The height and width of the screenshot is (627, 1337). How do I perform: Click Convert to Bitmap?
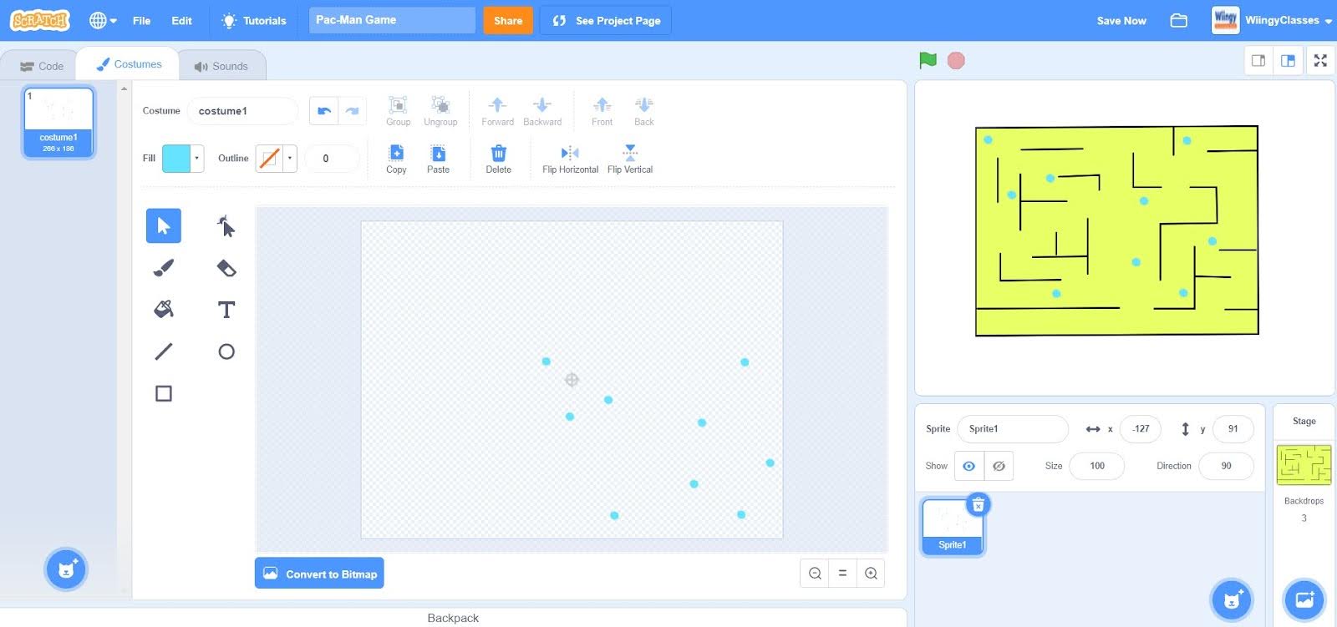319,574
